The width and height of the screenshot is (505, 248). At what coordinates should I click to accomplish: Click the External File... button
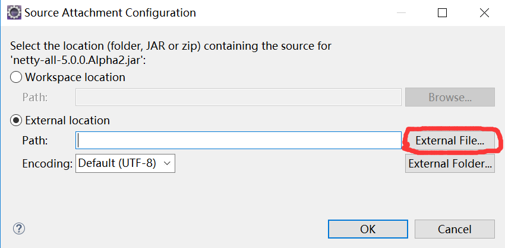pyautogui.click(x=450, y=140)
